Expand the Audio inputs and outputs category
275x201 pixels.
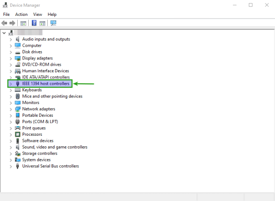pyautogui.click(x=11, y=40)
